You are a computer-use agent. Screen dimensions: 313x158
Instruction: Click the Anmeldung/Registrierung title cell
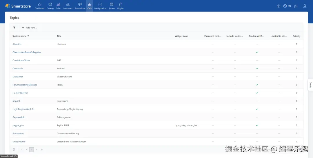coord(70,109)
